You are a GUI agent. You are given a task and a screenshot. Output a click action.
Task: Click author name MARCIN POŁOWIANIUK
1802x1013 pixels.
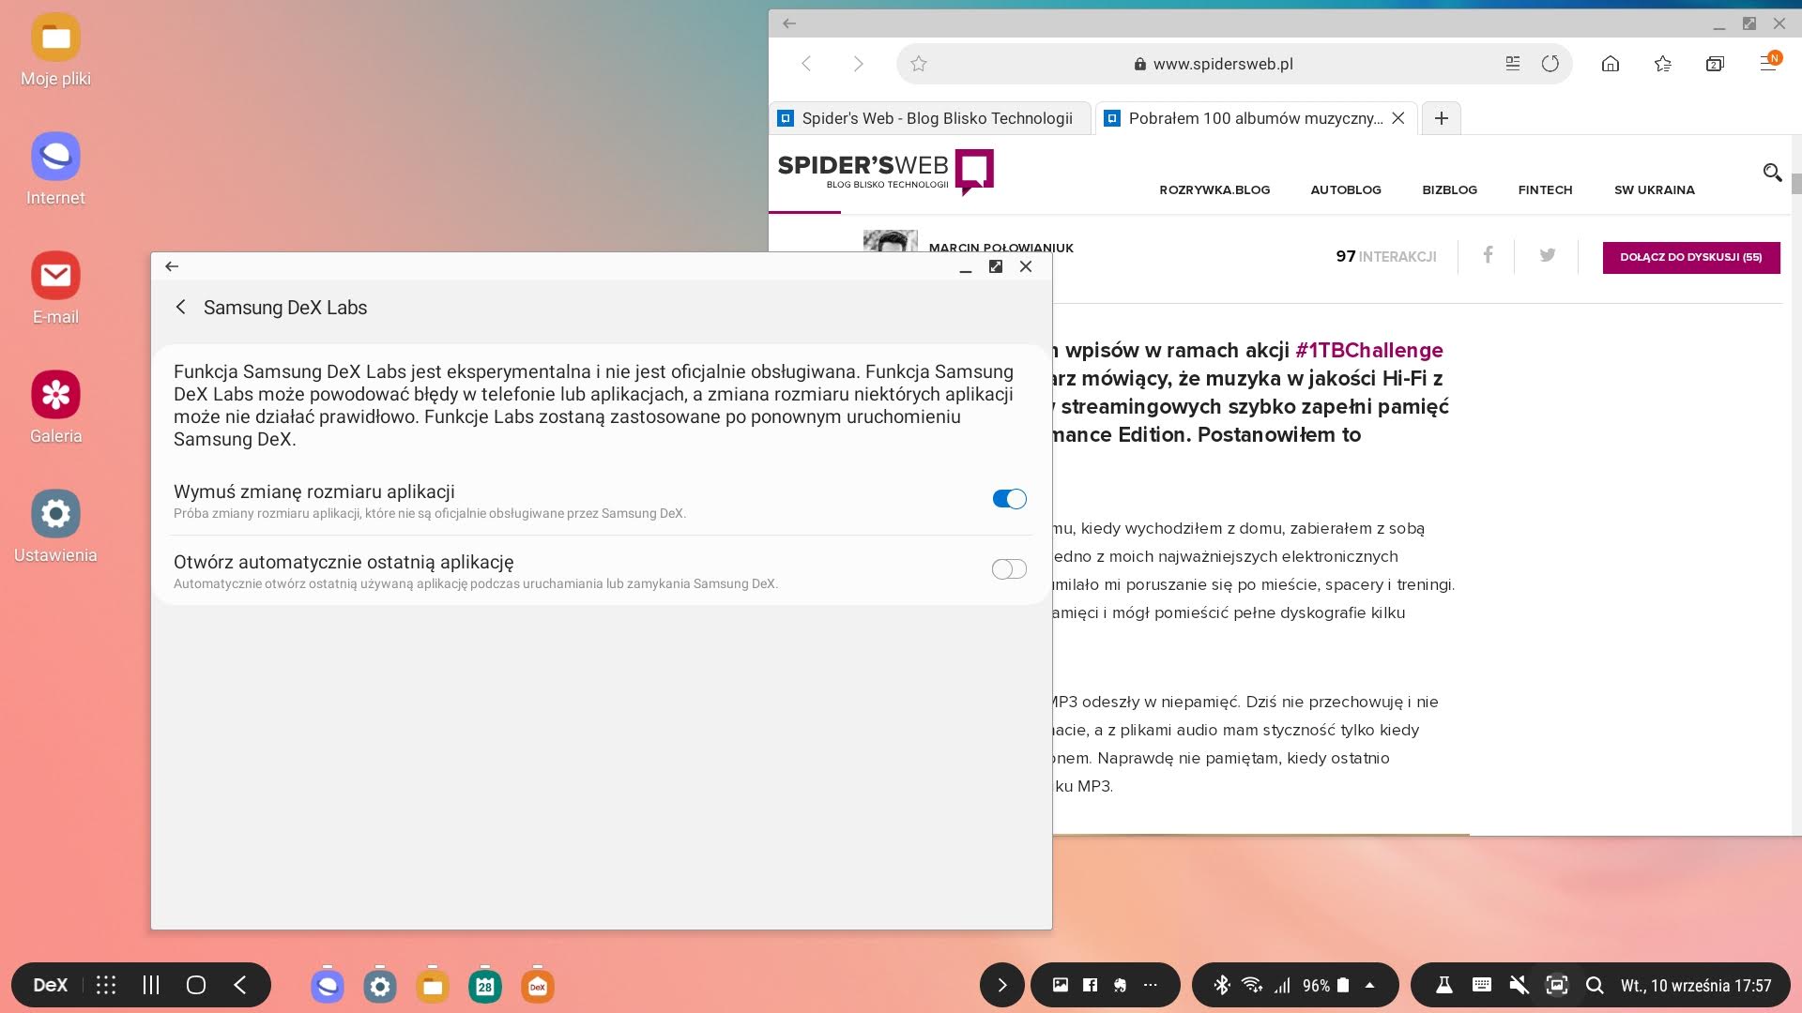point(1000,248)
